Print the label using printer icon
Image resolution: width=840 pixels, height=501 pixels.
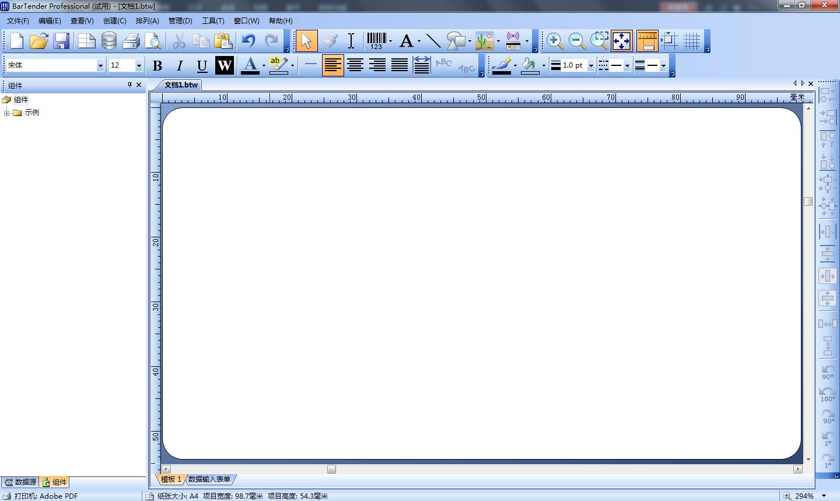[x=131, y=41]
